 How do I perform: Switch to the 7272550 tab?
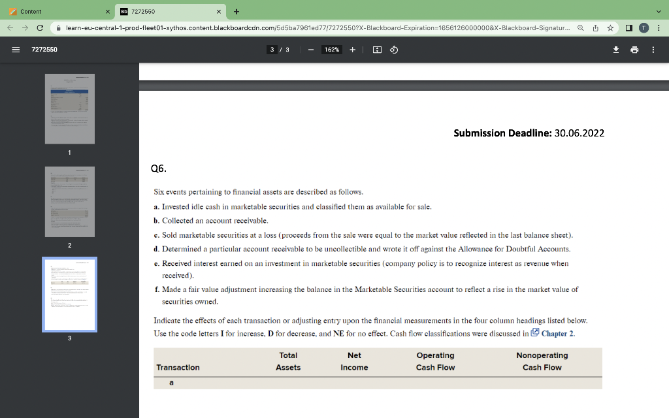tap(163, 11)
